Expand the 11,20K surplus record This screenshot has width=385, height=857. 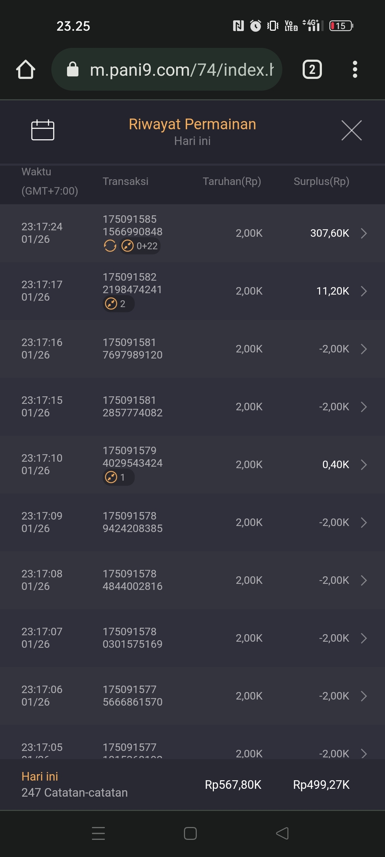[364, 291]
